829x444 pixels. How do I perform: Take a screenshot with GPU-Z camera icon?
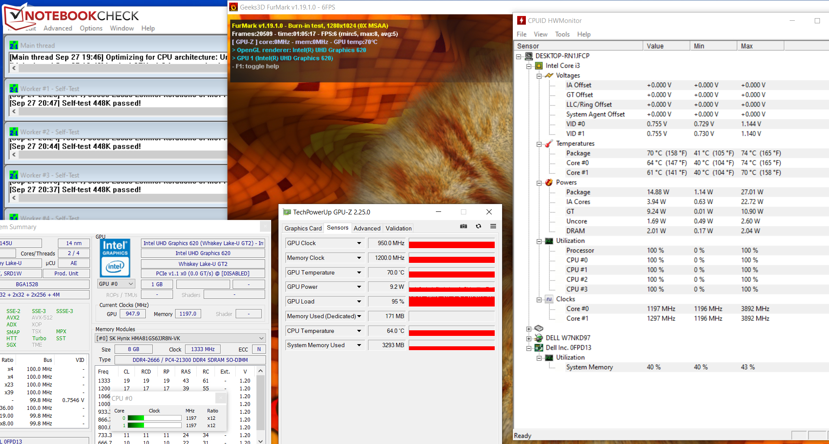click(464, 226)
